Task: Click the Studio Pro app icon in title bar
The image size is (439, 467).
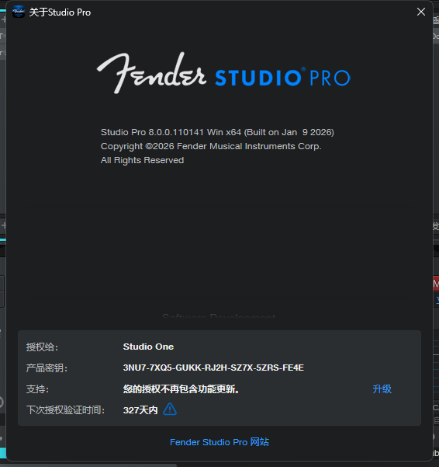Action: [x=19, y=12]
